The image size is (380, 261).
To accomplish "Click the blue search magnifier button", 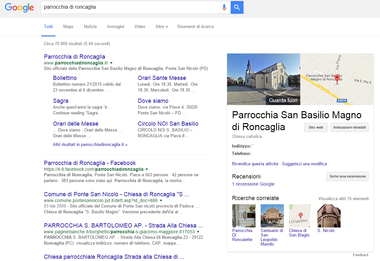I will click(237, 7).
